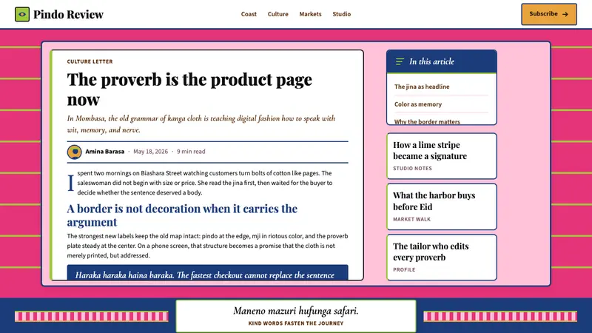Viewport: 592px width, 333px height.
Task: Open the Studio menu item
Action: pos(342,14)
